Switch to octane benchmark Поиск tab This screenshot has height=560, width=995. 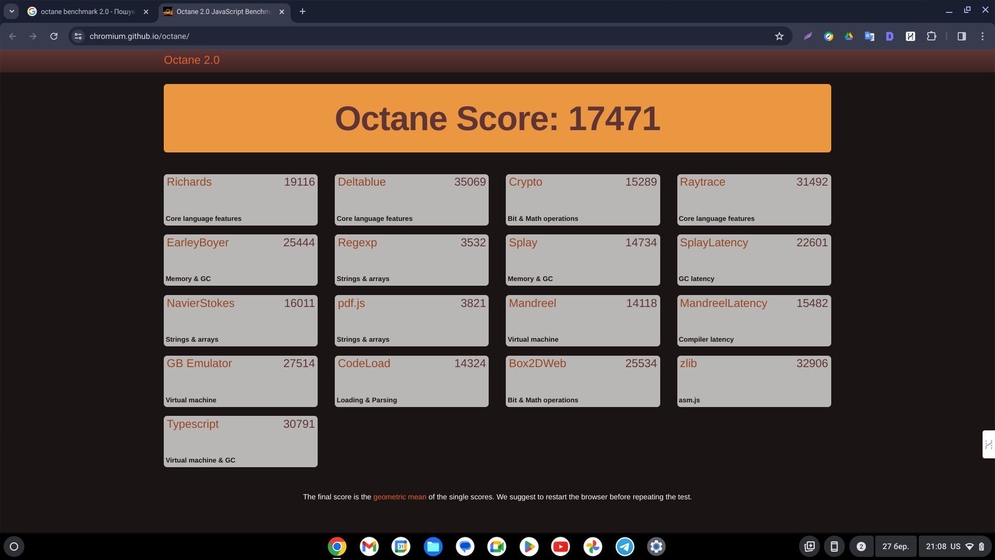(x=88, y=11)
